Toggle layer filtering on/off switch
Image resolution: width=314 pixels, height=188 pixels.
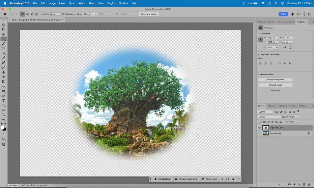(x=298, y=112)
